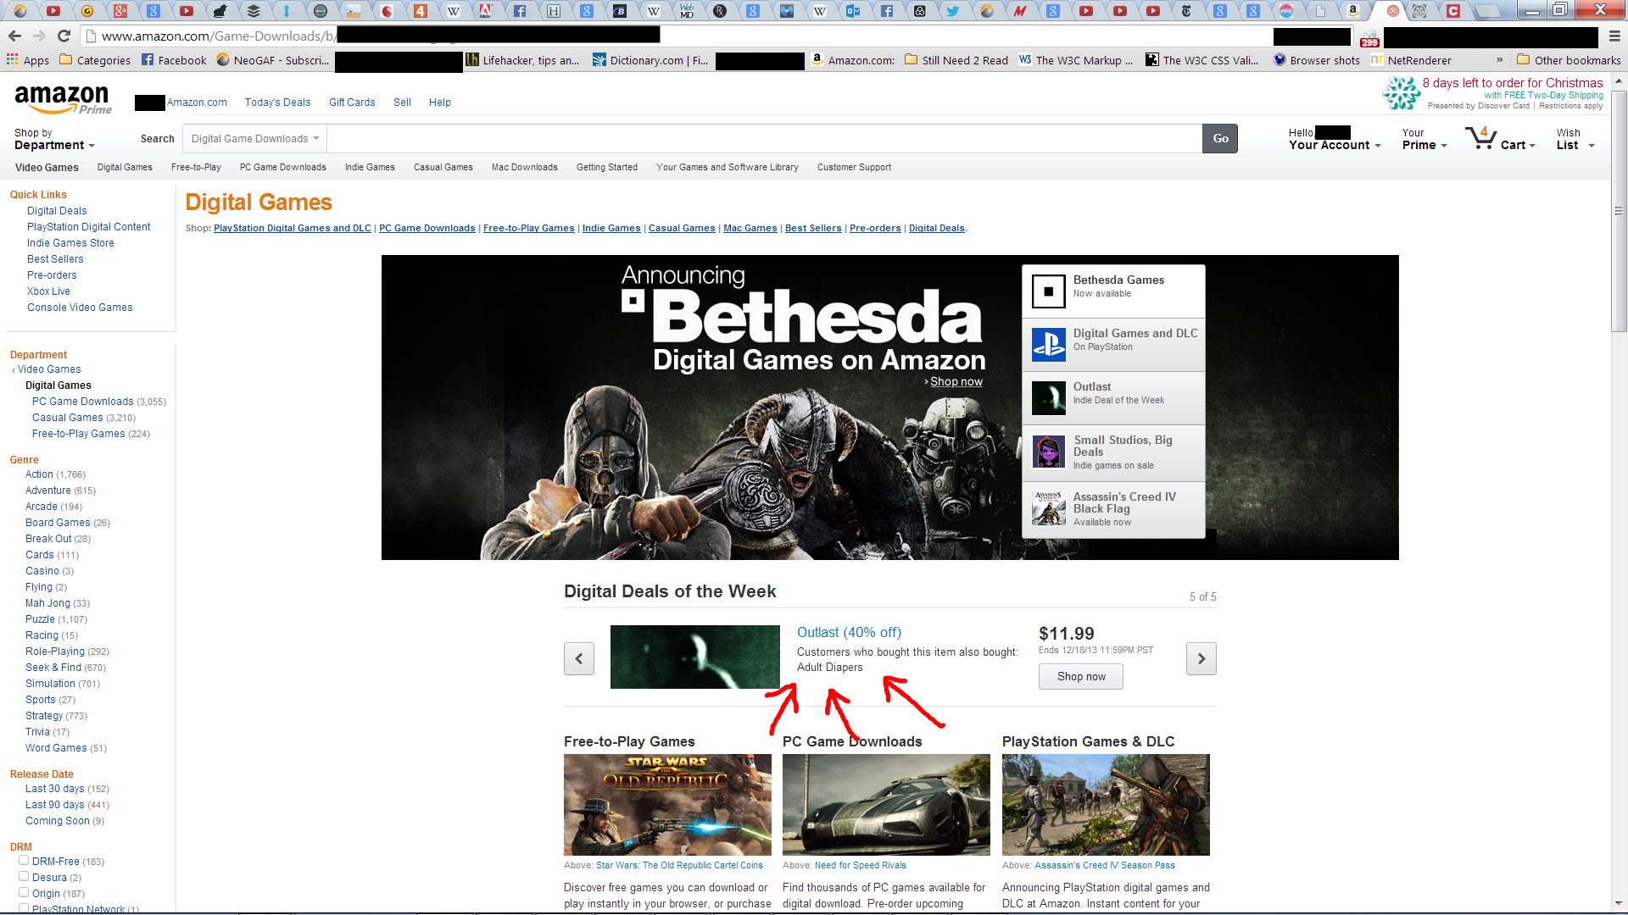Click the Star Wars Old Republic image

pos(667,805)
